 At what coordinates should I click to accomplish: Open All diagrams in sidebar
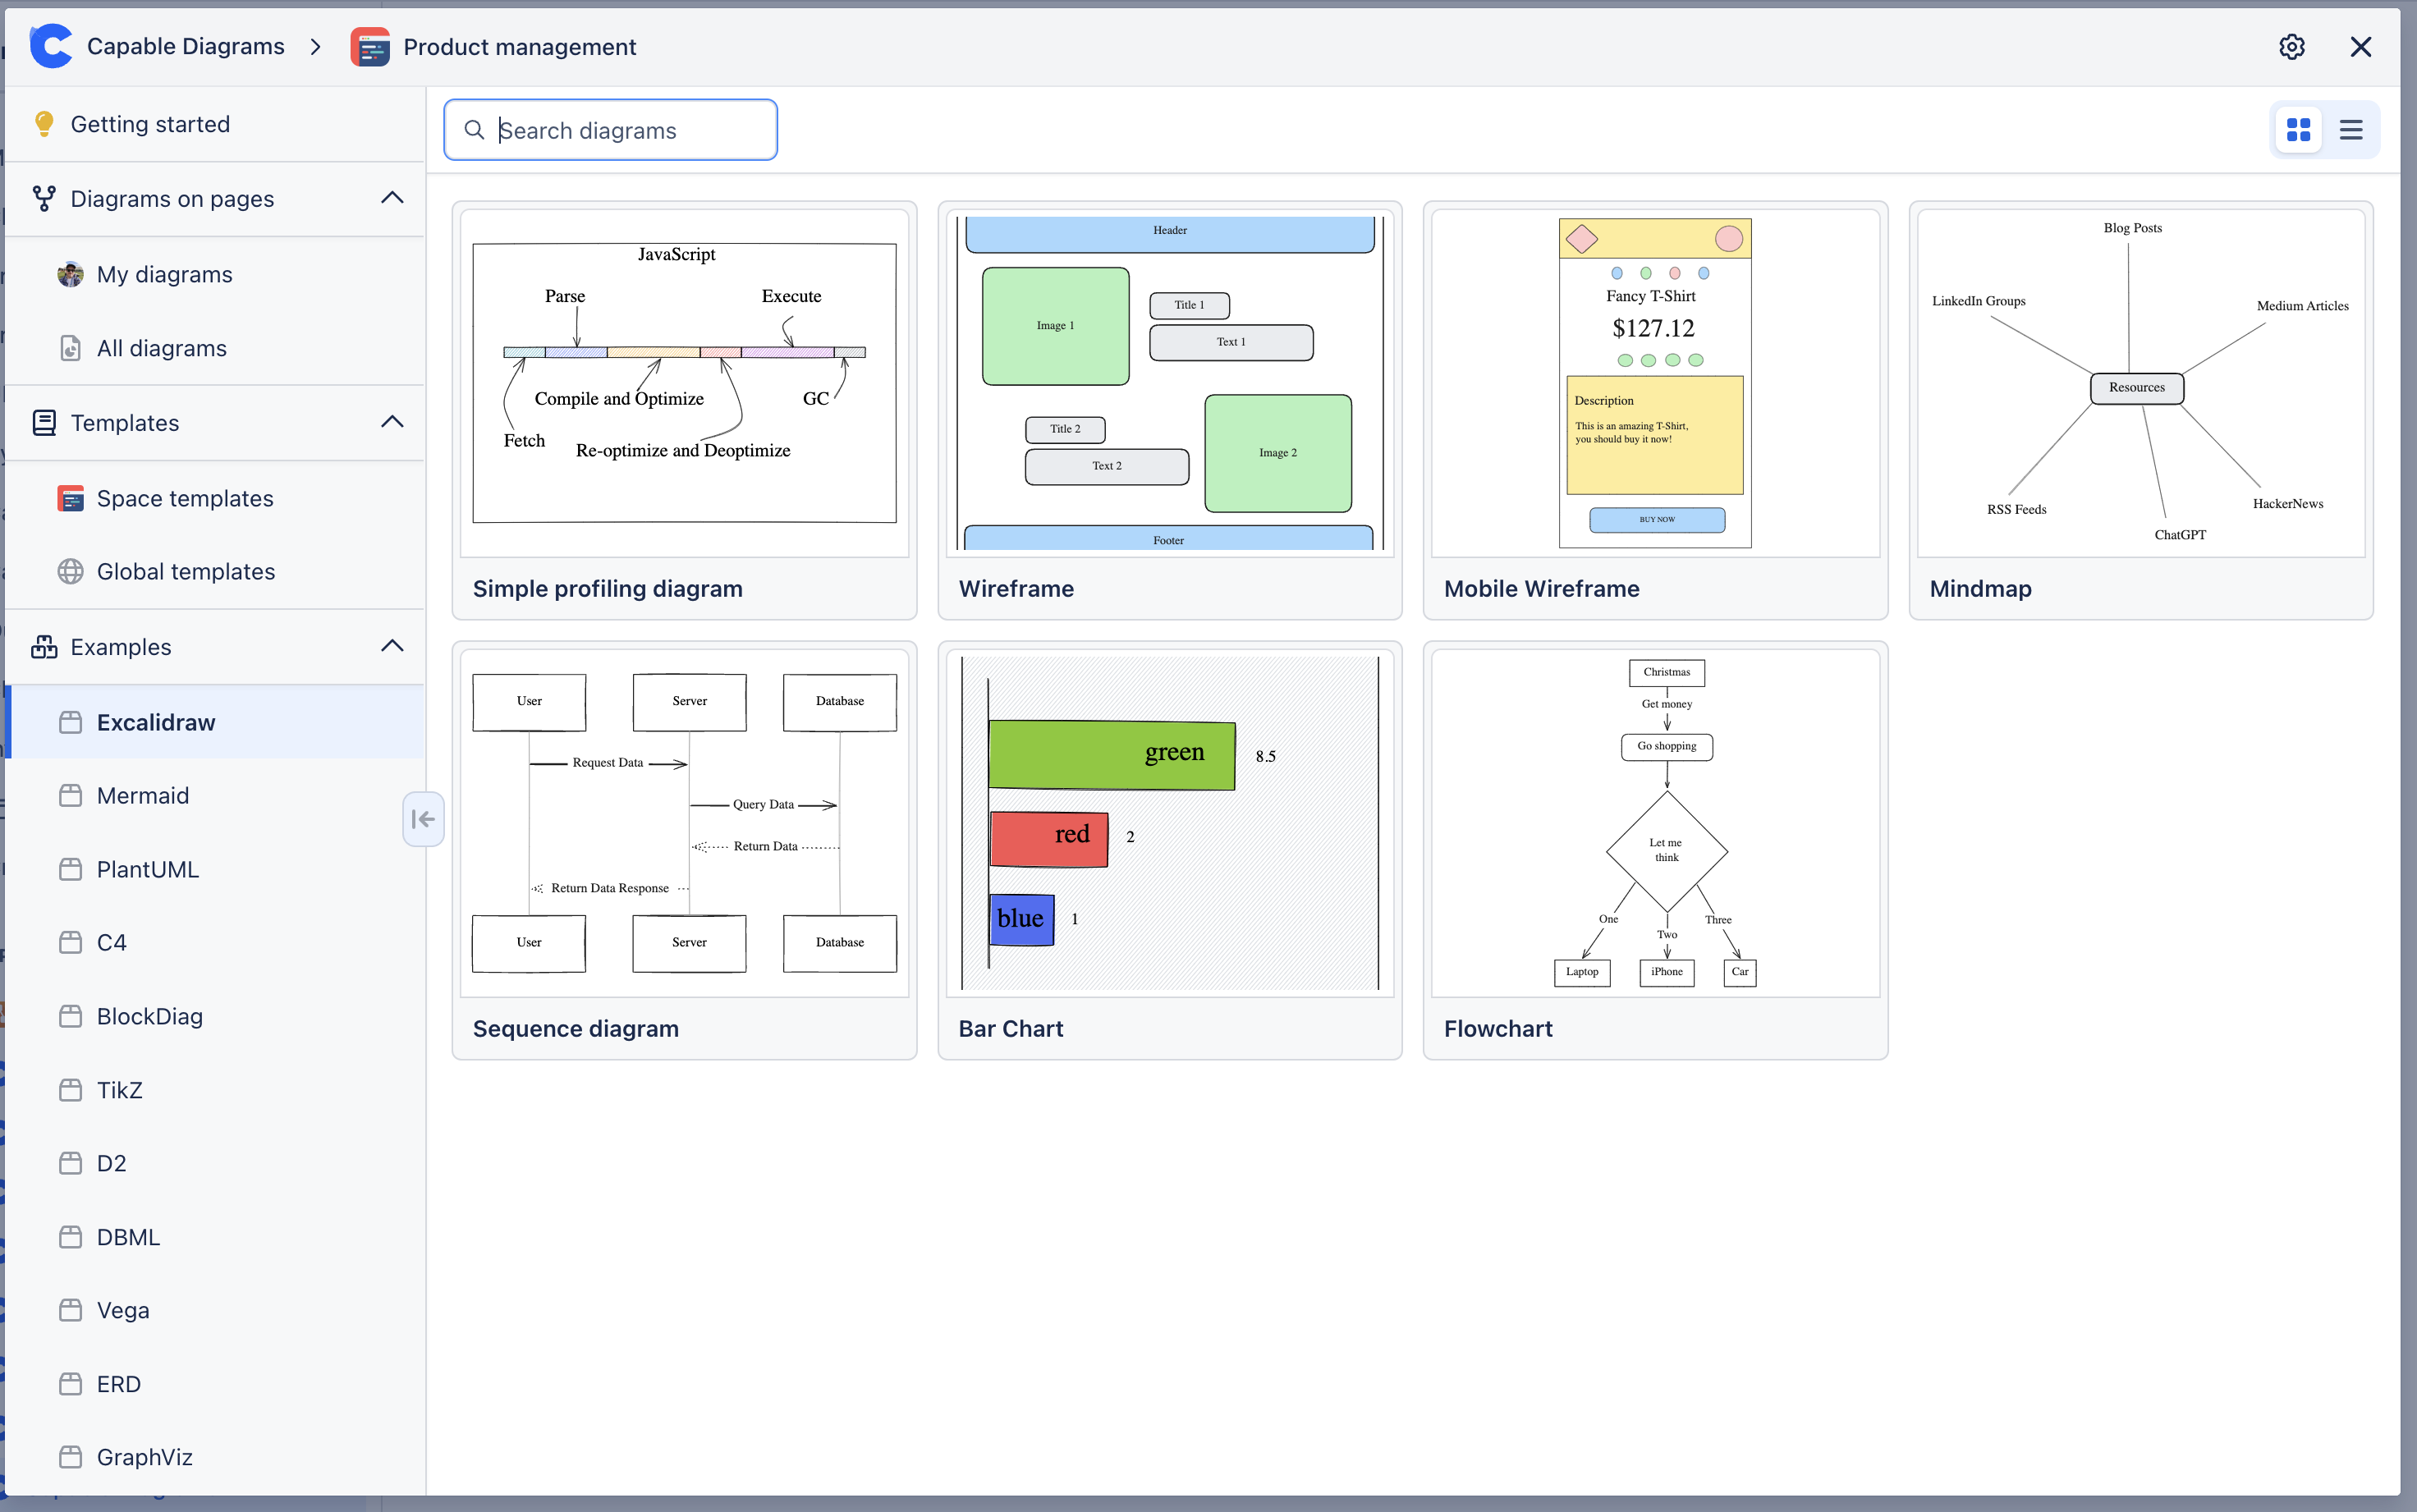pos(161,348)
